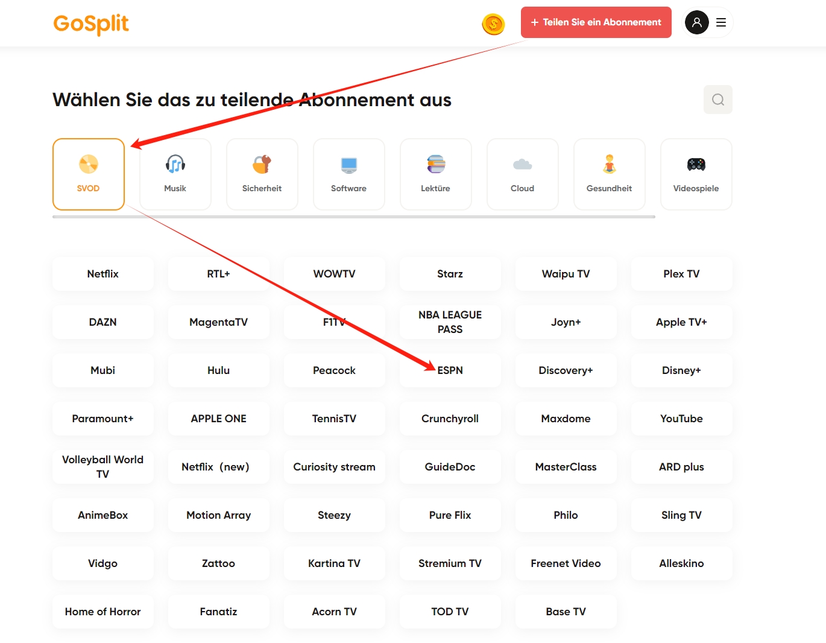Open Fanatiz
Viewport: 826px width, 643px height.
tap(219, 612)
